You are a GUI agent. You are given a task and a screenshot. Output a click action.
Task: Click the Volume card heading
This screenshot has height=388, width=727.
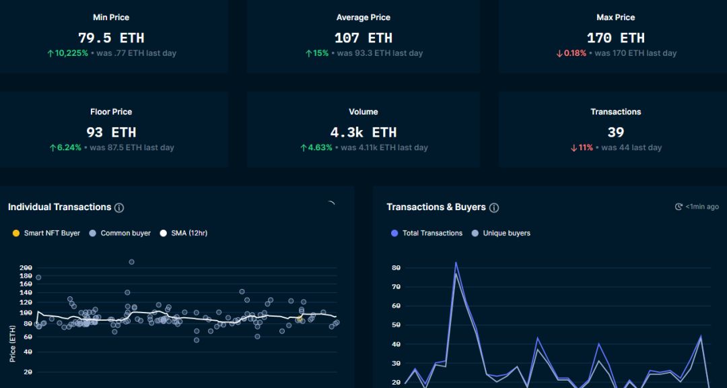(x=363, y=112)
